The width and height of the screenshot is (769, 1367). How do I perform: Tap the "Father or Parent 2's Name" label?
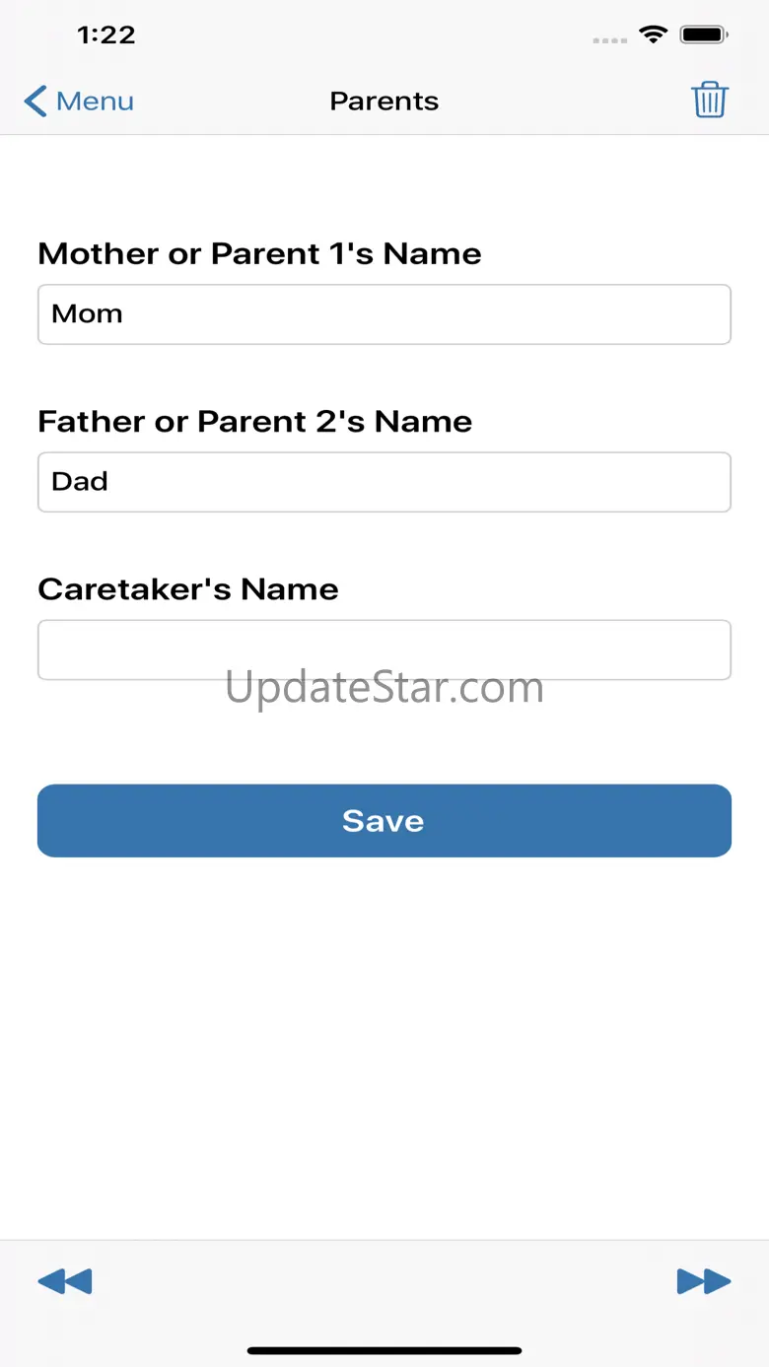(x=254, y=422)
